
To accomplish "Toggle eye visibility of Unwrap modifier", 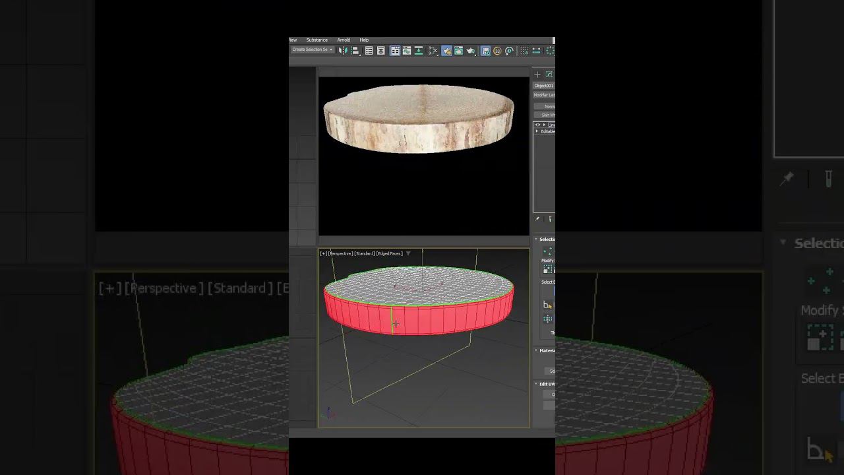I will coord(537,125).
